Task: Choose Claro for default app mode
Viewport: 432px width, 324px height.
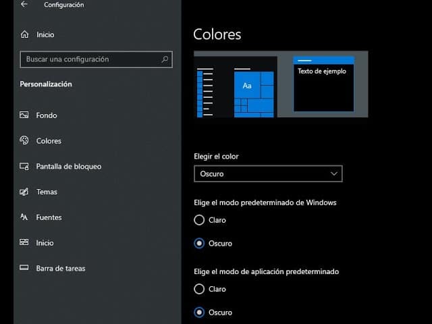Action: (199, 289)
